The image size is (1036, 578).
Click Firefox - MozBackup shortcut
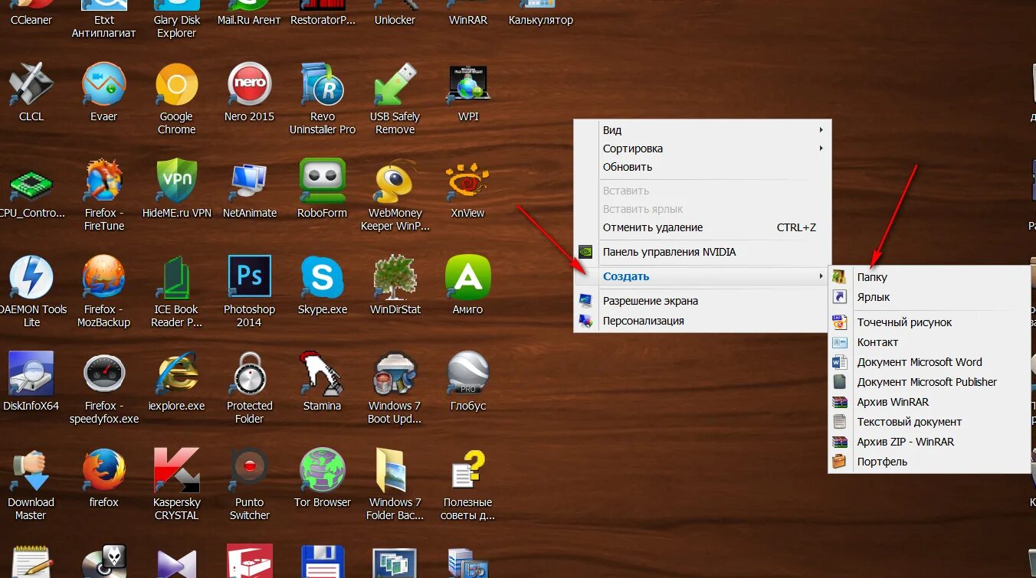(x=103, y=278)
